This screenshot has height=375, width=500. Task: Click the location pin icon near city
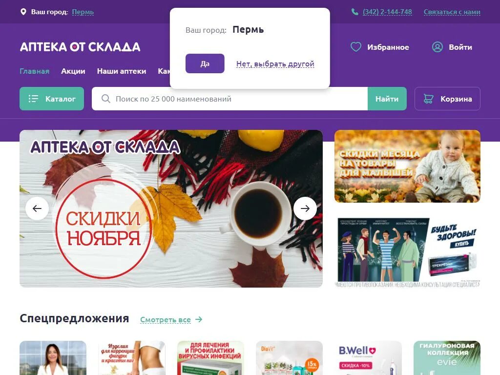(23, 12)
